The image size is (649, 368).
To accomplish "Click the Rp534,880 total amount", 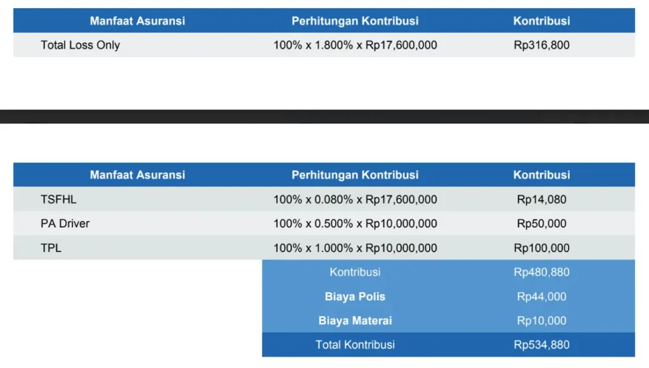I will point(541,345).
